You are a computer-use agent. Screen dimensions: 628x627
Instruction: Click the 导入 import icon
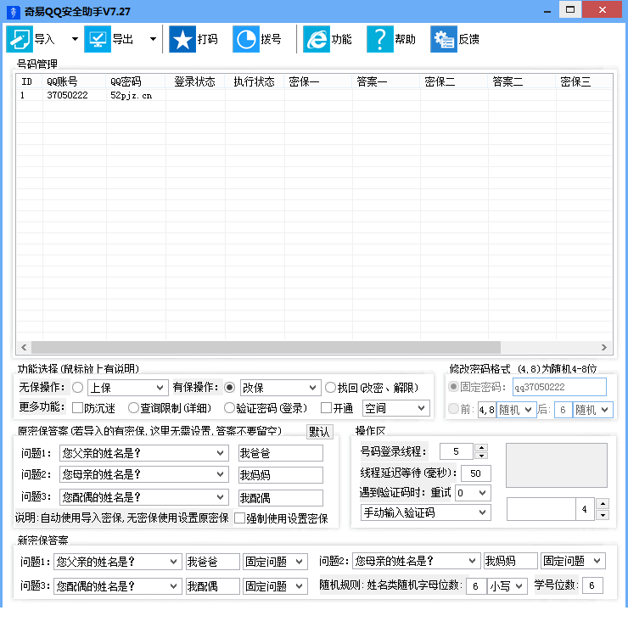(x=20, y=39)
